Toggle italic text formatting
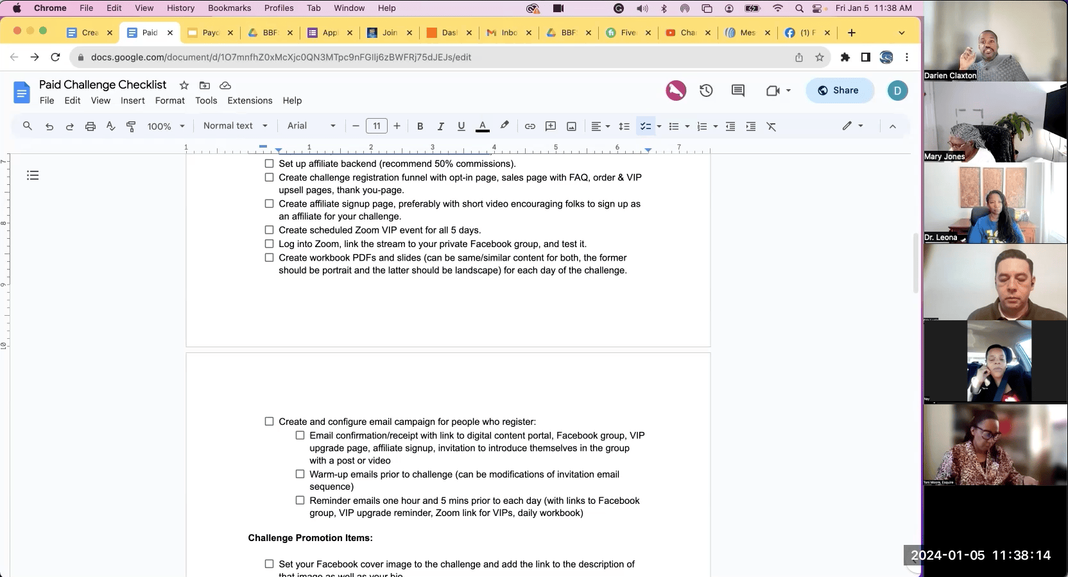 tap(440, 126)
